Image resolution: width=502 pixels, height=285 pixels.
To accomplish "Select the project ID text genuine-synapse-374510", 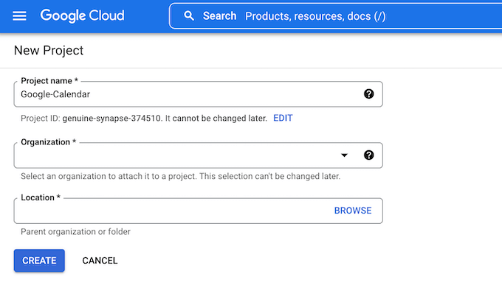I will coord(111,119).
